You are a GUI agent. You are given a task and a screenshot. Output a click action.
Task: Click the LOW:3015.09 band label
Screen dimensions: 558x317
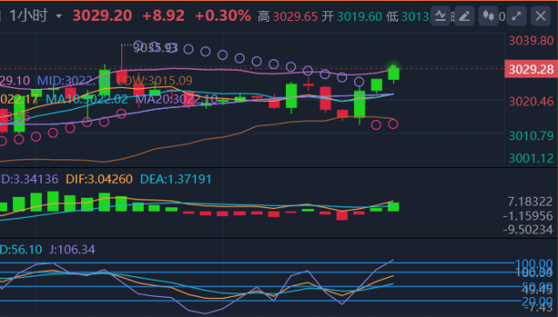click(154, 81)
